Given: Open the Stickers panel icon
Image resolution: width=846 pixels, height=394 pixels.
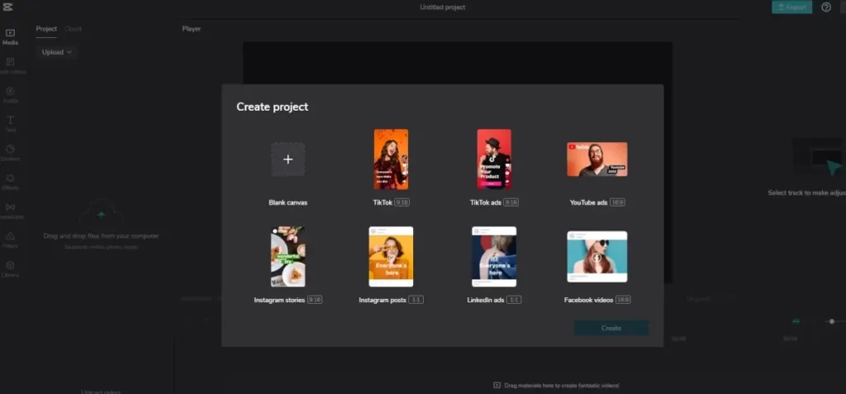Looking at the screenshot, I should pos(10,152).
